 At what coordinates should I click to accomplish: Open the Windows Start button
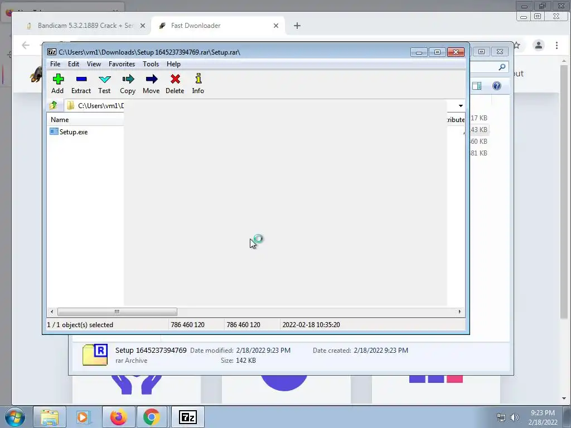click(15, 417)
